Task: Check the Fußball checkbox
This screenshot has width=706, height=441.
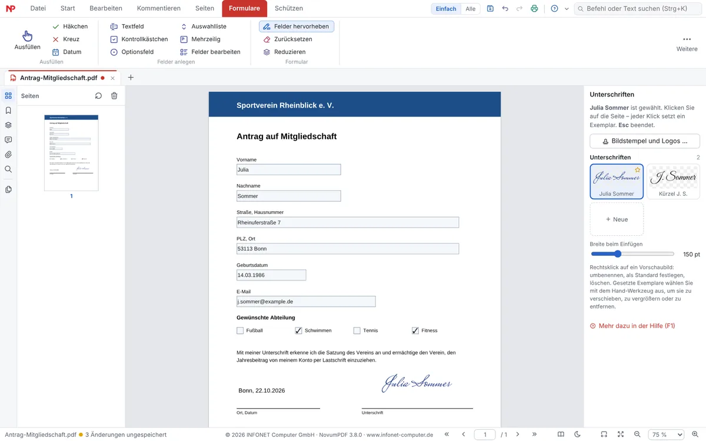Action: pos(240,330)
